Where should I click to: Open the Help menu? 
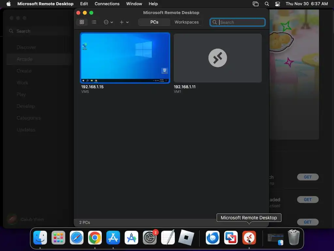click(x=153, y=4)
